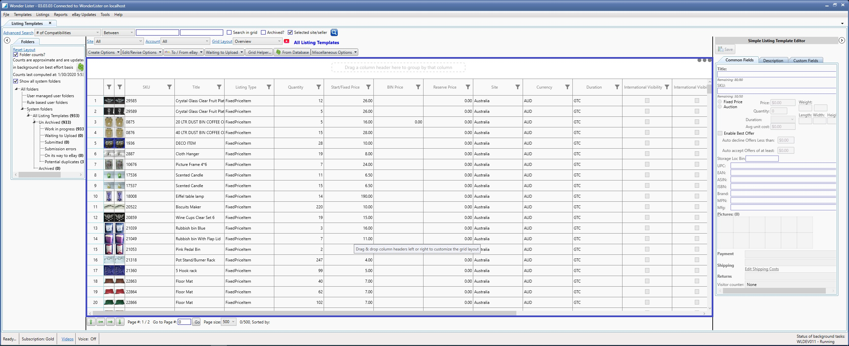Go to previous page with left arrow
The height and width of the screenshot is (346, 849).
point(100,322)
